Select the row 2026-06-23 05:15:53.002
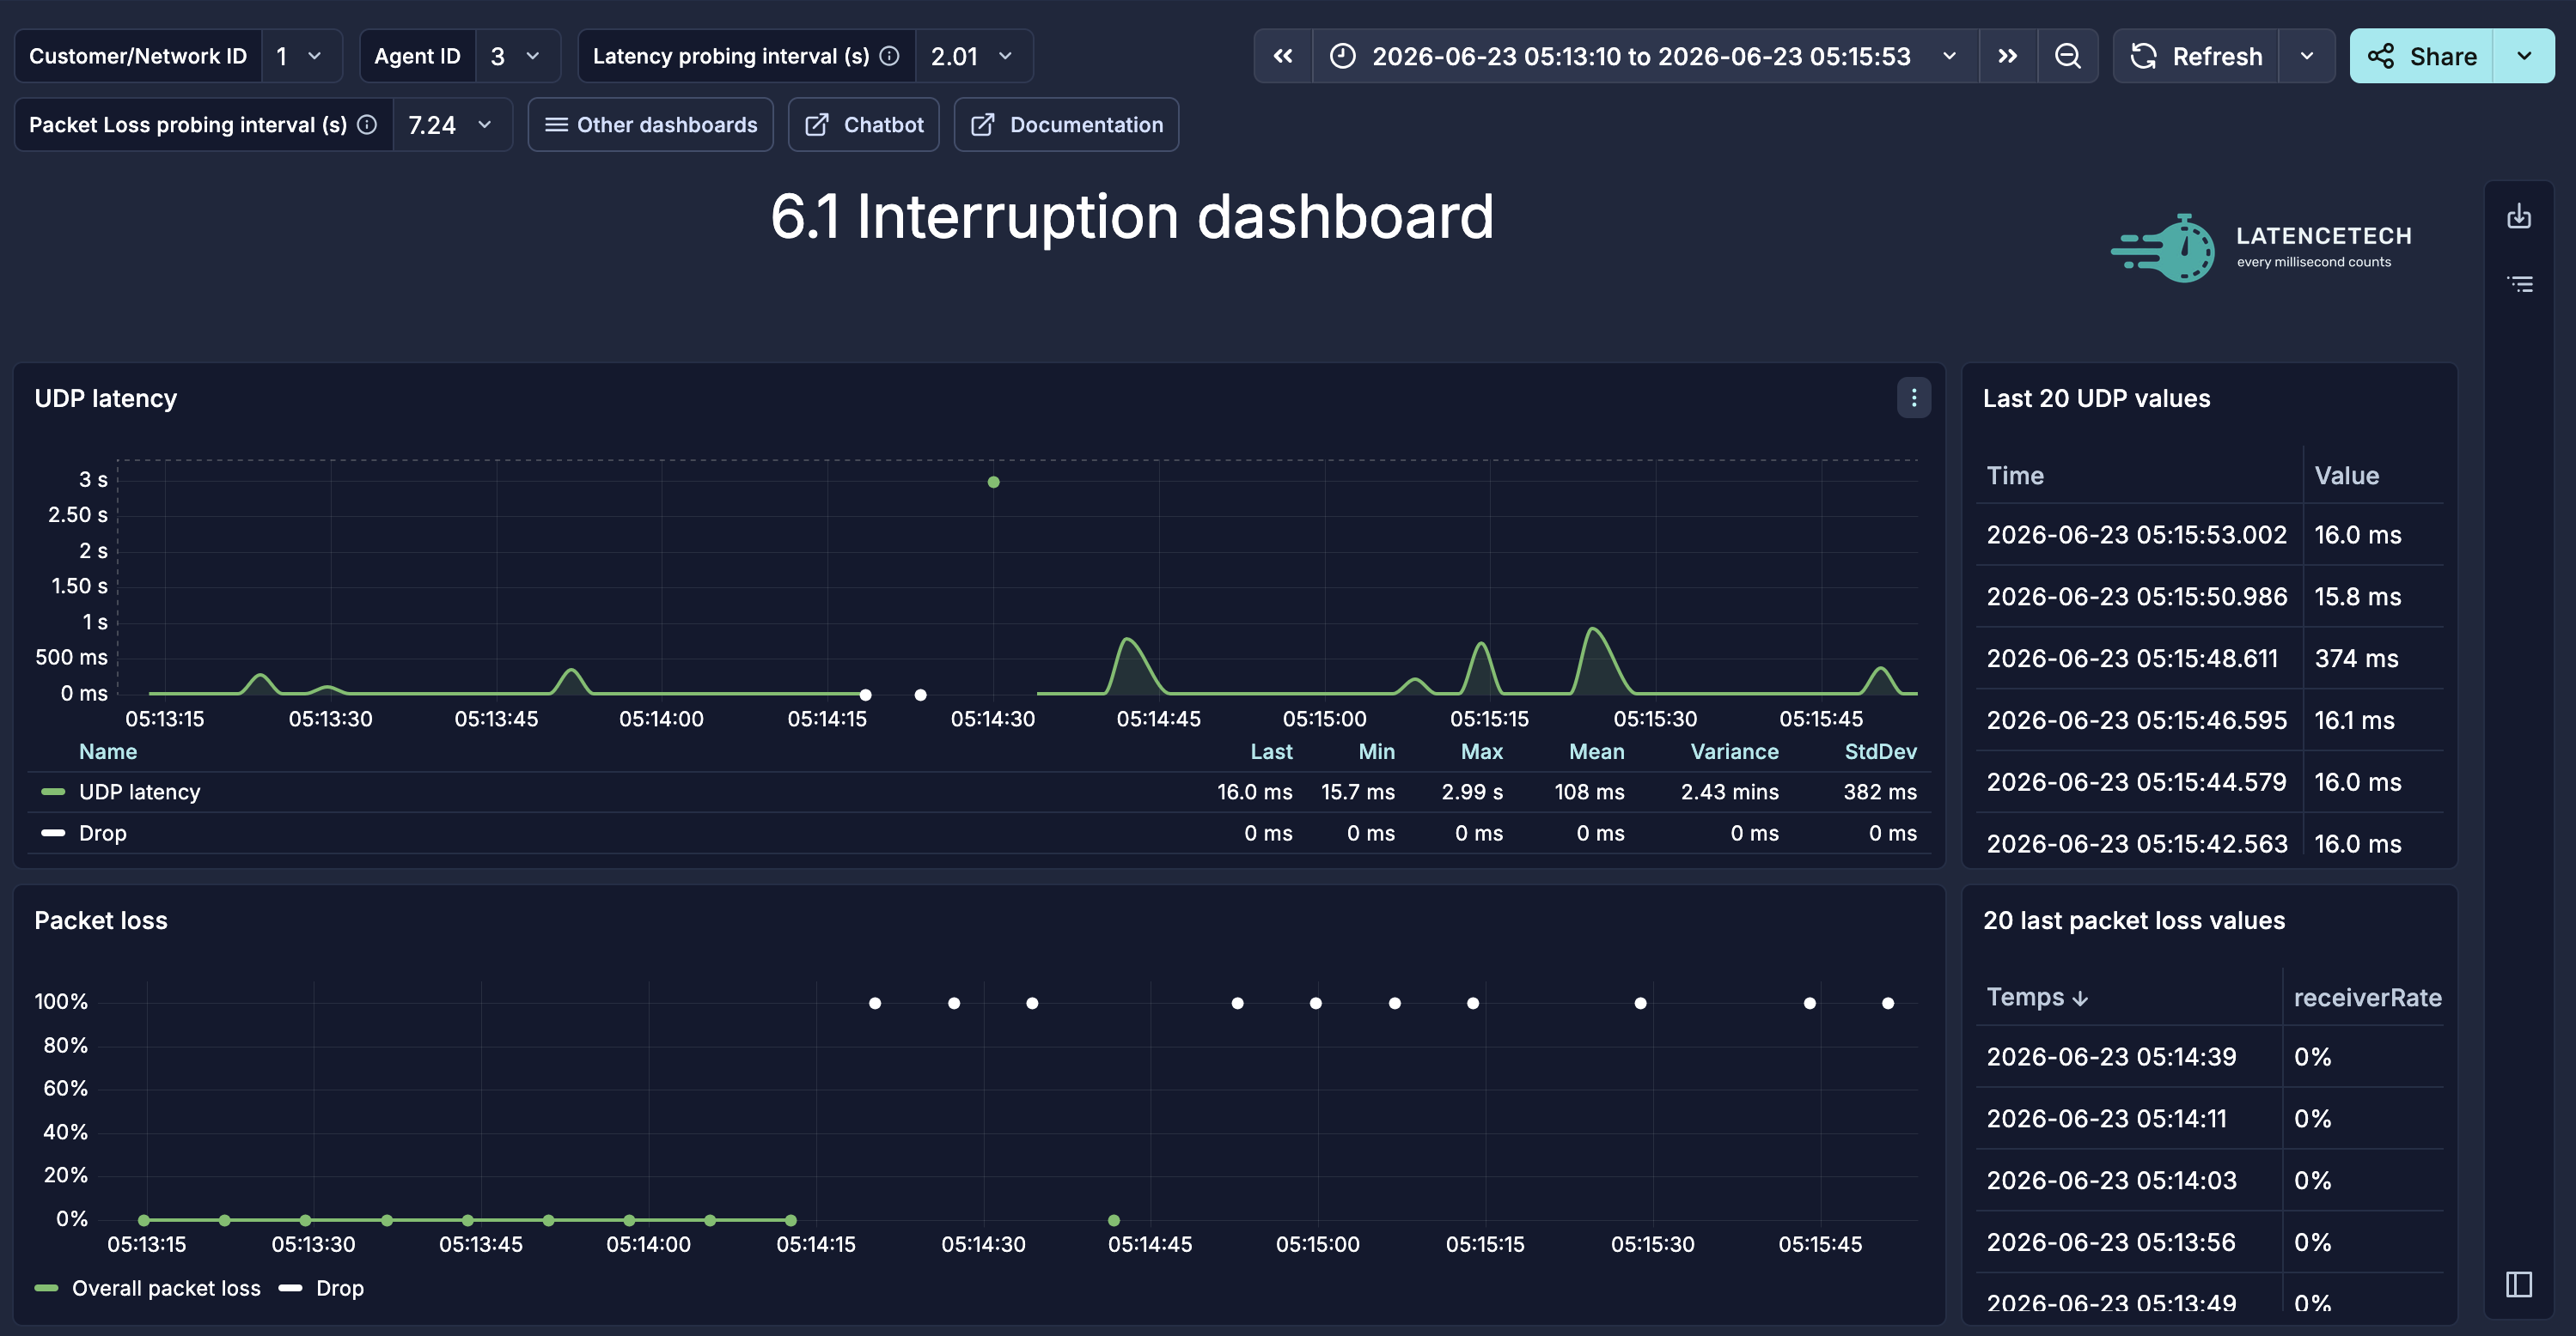This screenshot has height=1336, width=2576. click(x=2209, y=535)
